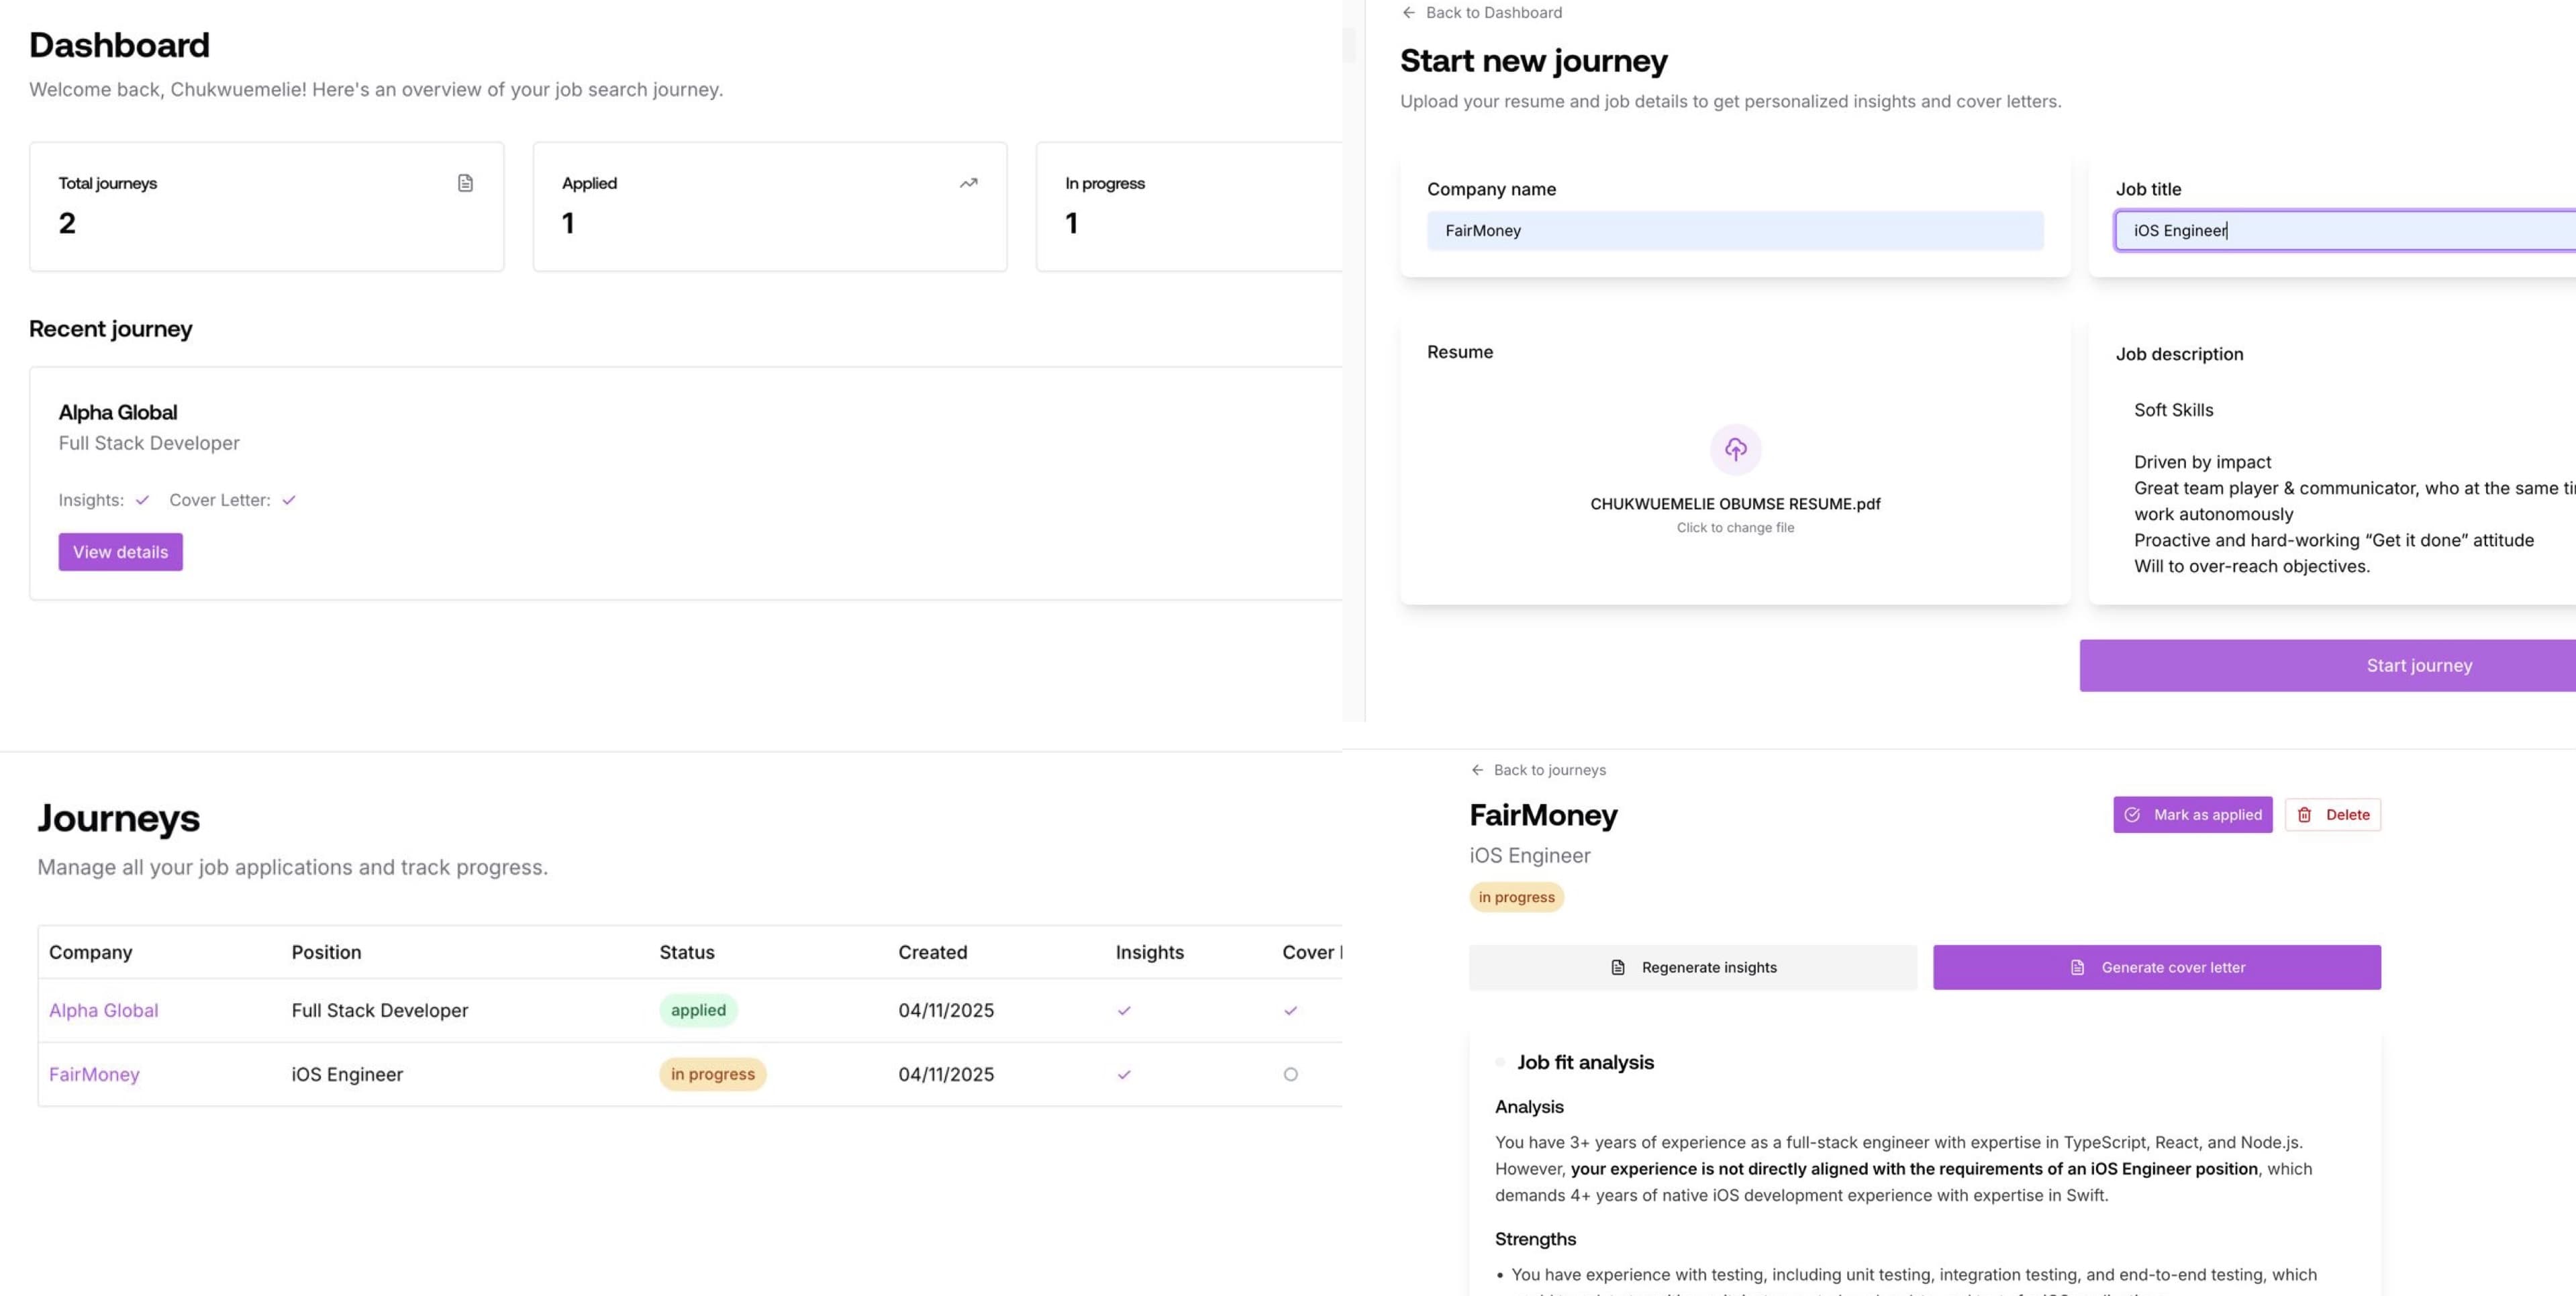Click the Company name input field
This screenshot has height=1296, width=2576.
[x=1734, y=230]
